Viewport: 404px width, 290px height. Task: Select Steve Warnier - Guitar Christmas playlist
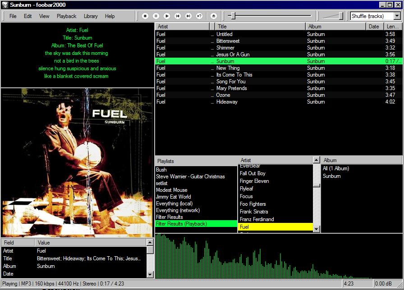coord(196,177)
